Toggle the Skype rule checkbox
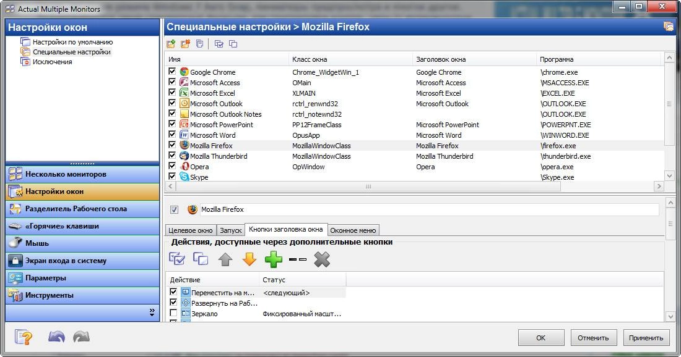Image resolution: width=681 pixels, height=357 pixels. tap(173, 176)
